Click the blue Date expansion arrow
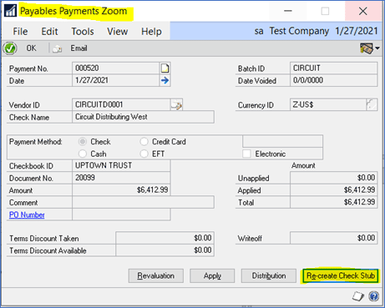The image size is (385, 308). pos(165,80)
